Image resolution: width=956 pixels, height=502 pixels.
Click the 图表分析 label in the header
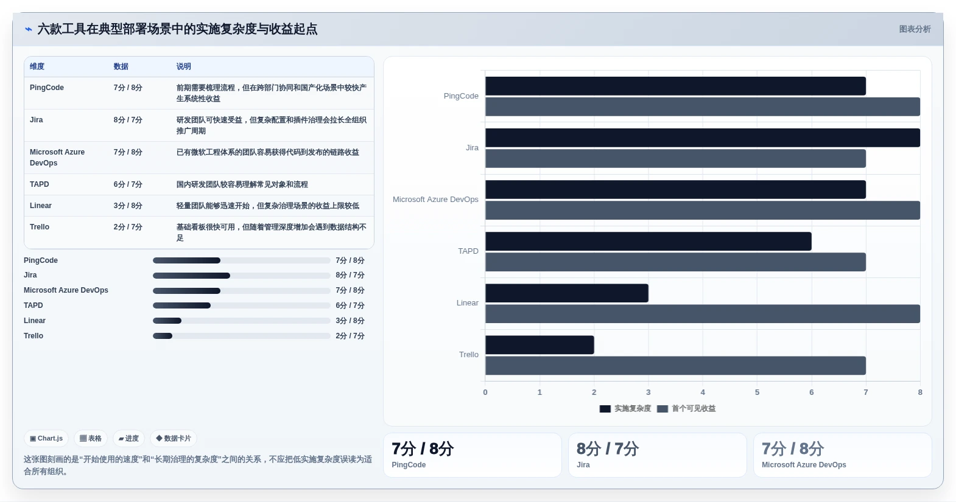tap(915, 29)
